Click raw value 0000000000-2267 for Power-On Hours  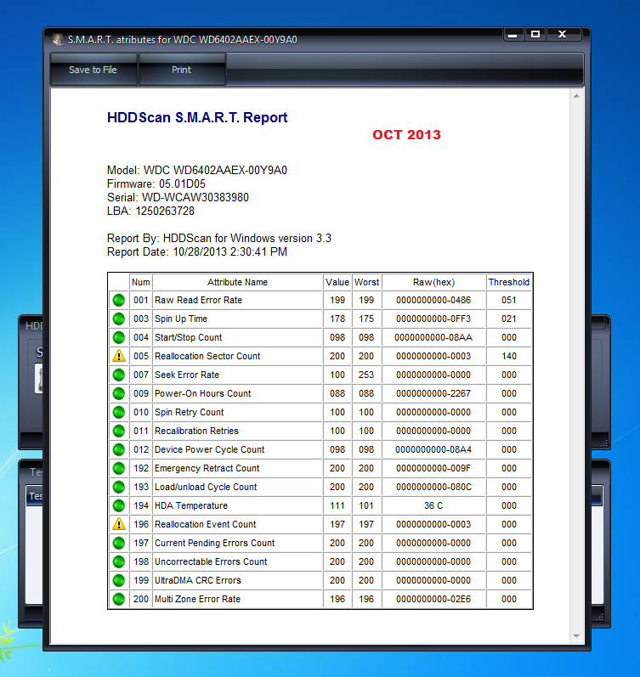(433, 393)
